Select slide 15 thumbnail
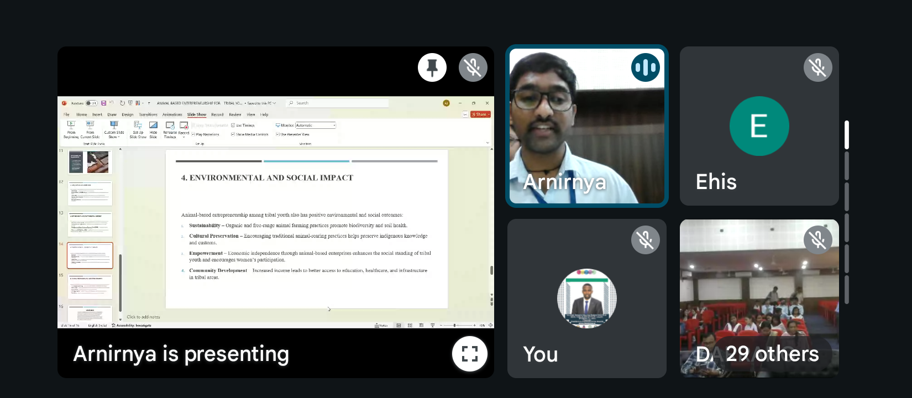The image size is (912, 398). (x=90, y=287)
